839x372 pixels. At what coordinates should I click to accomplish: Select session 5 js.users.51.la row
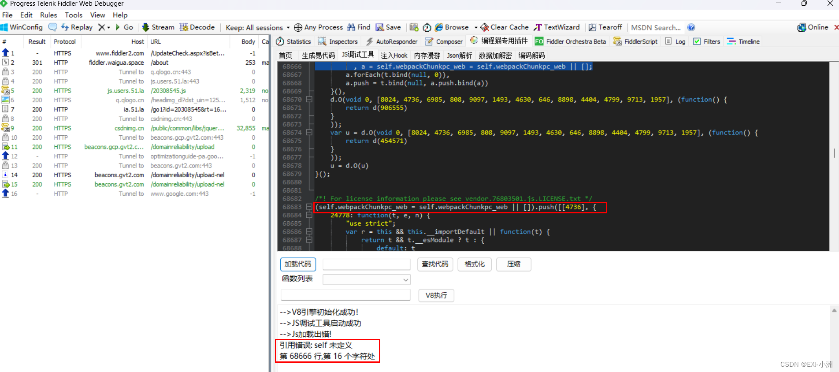pos(134,91)
